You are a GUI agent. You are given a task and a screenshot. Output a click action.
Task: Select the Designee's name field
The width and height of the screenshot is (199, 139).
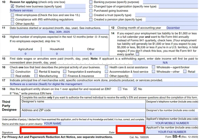click(x=83, y=106)
